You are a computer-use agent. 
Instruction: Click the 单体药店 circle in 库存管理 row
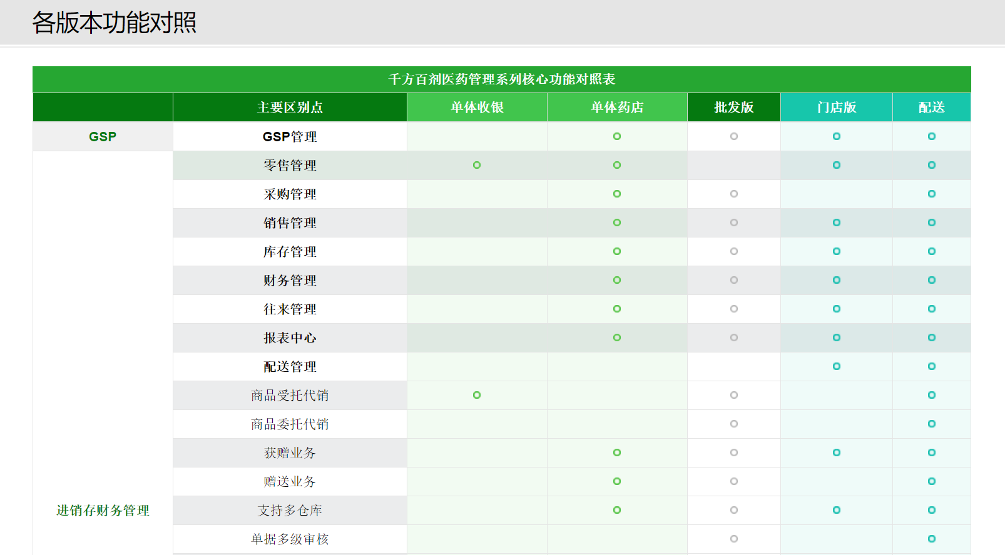(617, 251)
